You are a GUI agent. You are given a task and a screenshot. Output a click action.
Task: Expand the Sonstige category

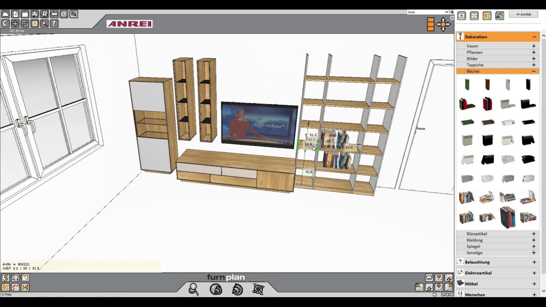pos(534,252)
